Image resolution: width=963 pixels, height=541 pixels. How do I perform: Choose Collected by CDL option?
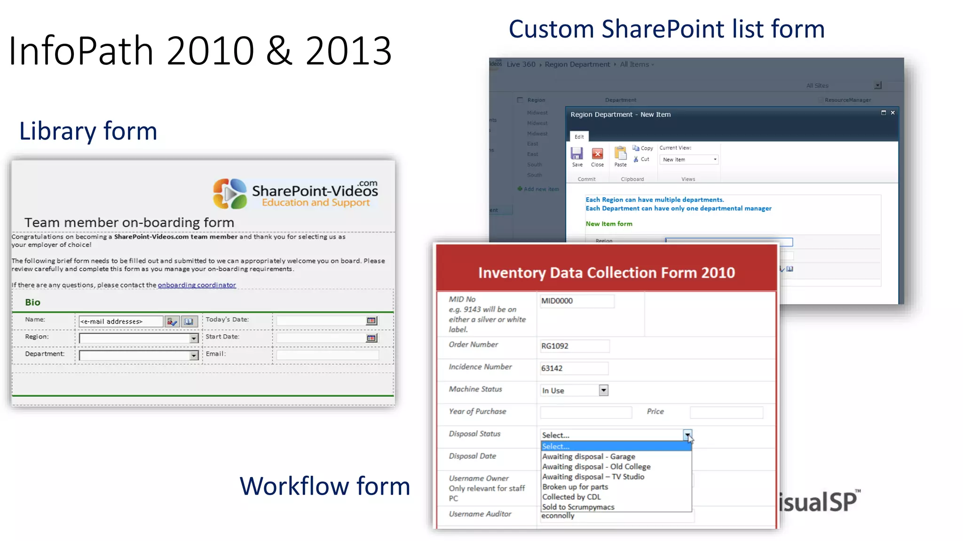click(616, 497)
